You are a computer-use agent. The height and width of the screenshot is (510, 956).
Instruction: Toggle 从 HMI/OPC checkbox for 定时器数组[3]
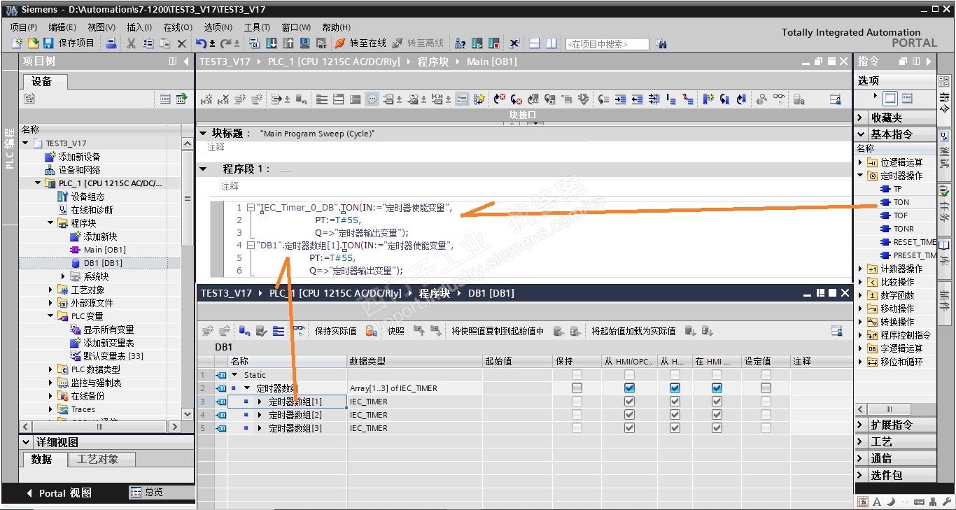click(x=629, y=428)
